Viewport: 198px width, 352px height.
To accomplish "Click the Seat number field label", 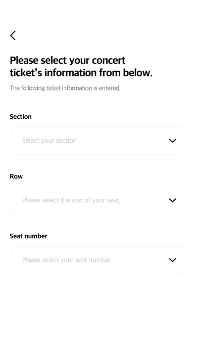I will [x=28, y=236].
